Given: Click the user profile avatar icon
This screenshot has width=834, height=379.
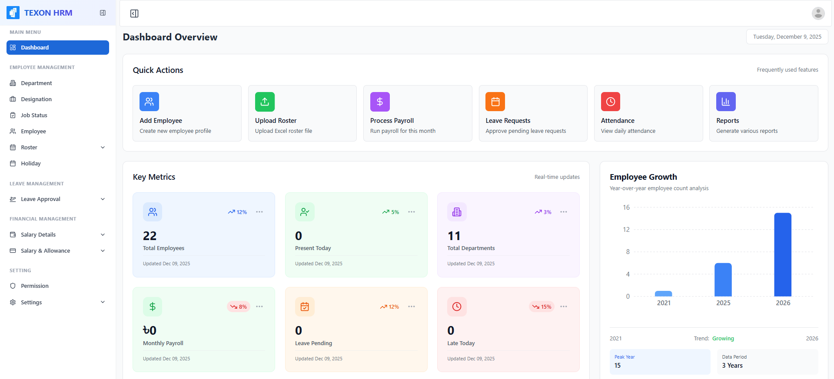Looking at the screenshot, I should 818,13.
